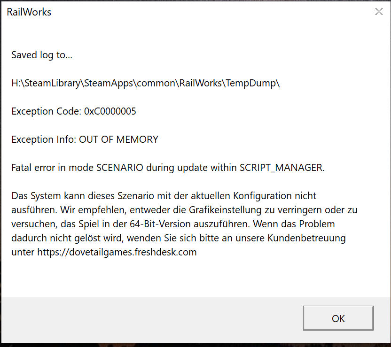Click the word Grafikeinstellung
The image size is (391, 347).
point(225,210)
